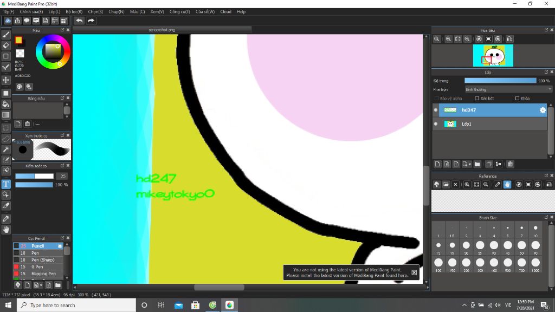The image size is (555, 312).
Task: Switch to the screenshot.png document tab
Action: tap(162, 30)
